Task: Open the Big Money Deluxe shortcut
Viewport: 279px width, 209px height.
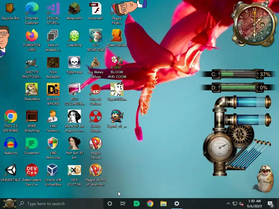Action: pos(96,67)
